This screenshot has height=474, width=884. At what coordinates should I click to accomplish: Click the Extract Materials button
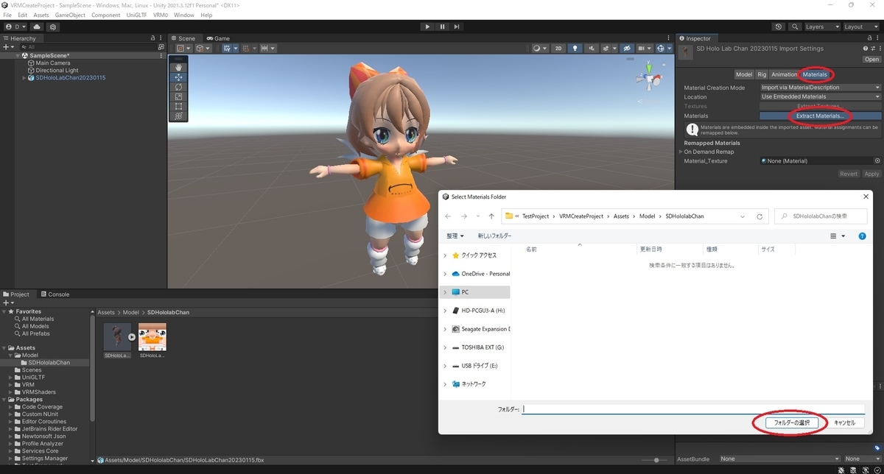[x=821, y=116]
